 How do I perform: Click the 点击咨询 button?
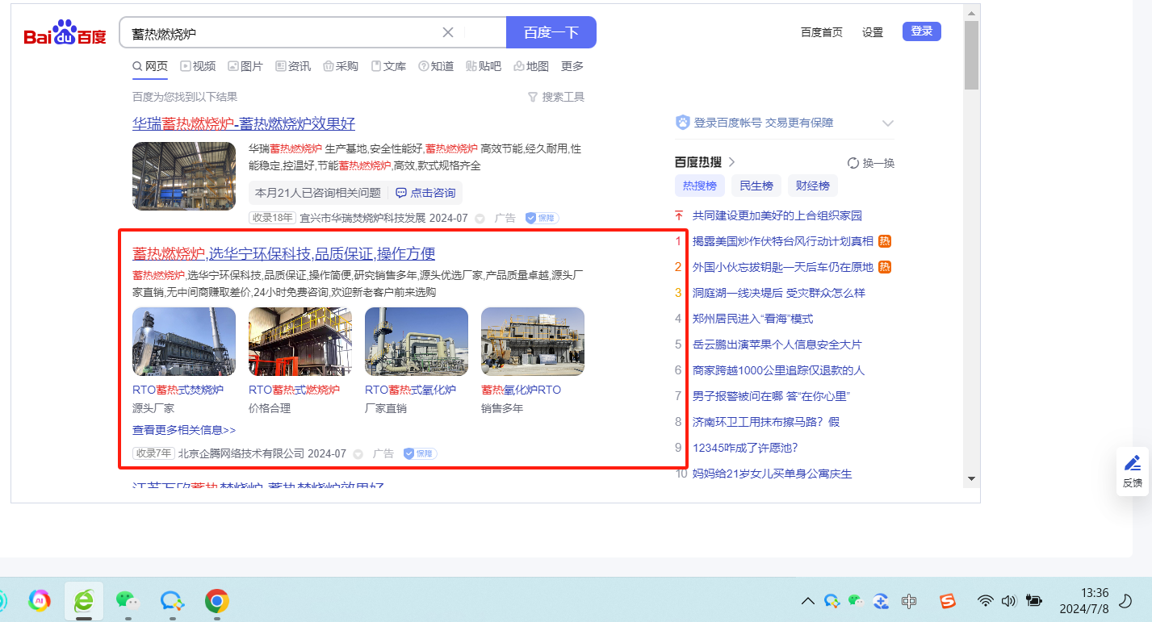click(x=425, y=193)
